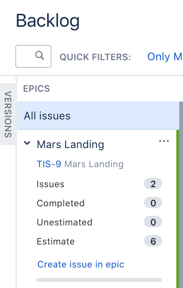Open the Mars Landing three-dot menu
Screen dimensions: 183x288
[164, 141]
